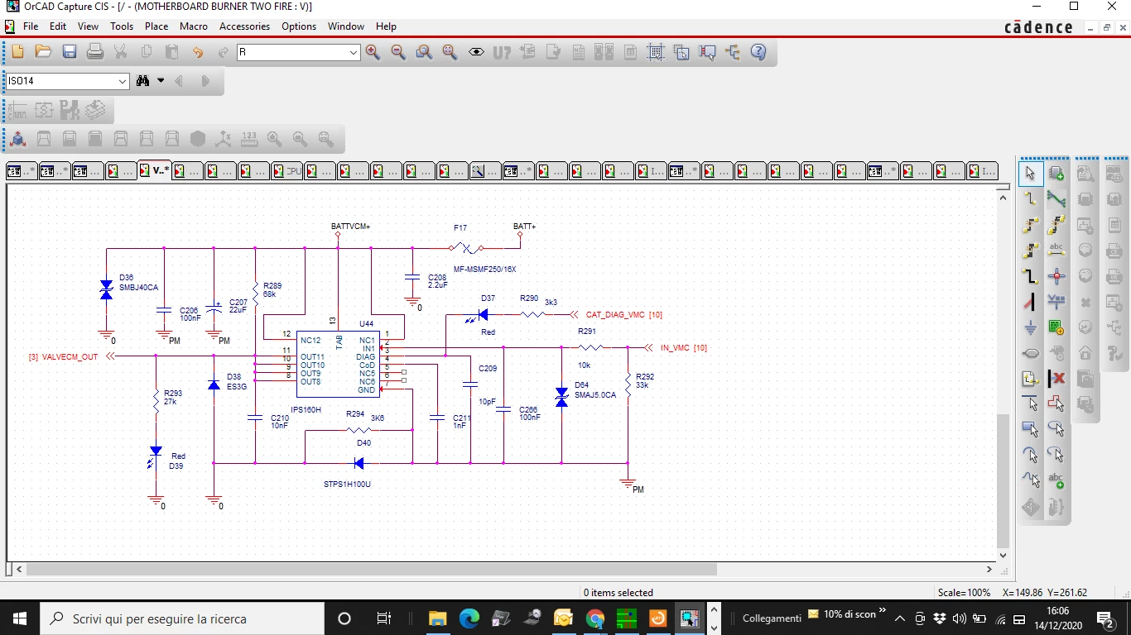
Task: Click the vertical scrollbar thumb
Action: [1003, 481]
